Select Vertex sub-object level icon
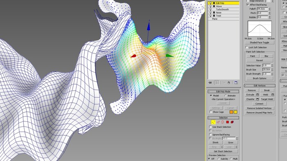 (x=213, y=122)
